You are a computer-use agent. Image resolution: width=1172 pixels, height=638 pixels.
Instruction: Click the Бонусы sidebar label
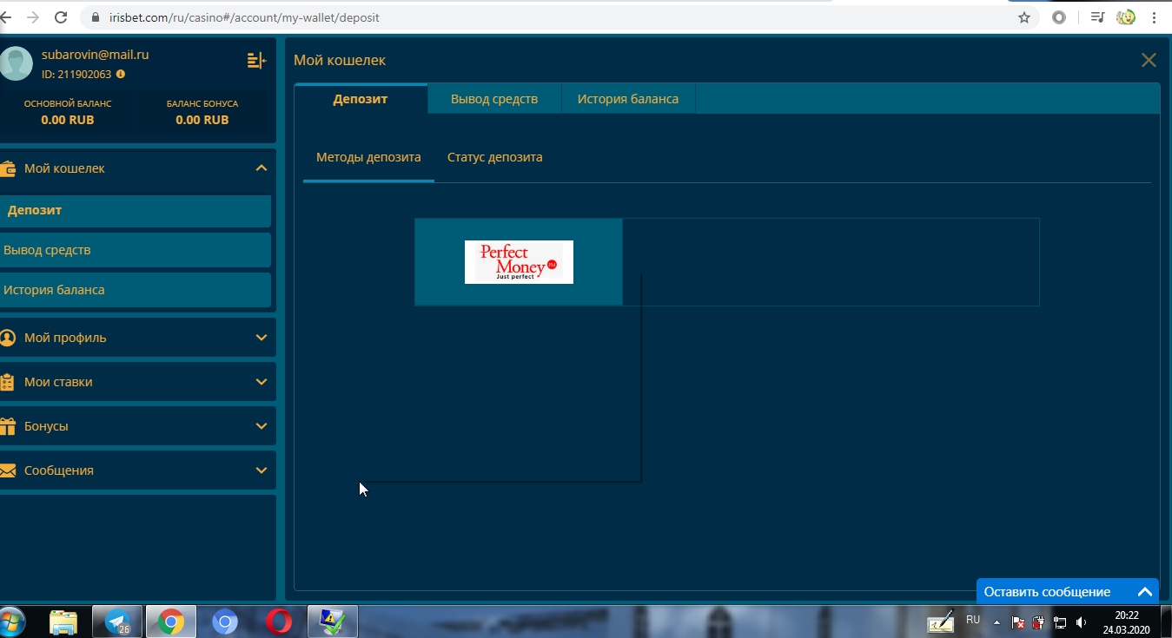coord(46,426)
